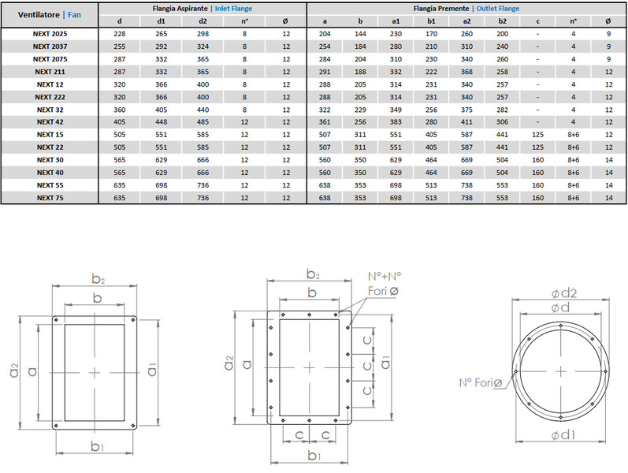This screenshot has width=628, height=473.
Task: Select the b2 column header
Action: [x=502, y=20]
